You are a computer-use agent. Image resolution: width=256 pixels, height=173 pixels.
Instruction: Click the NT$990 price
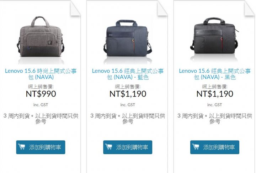click(x=41, y=94)
